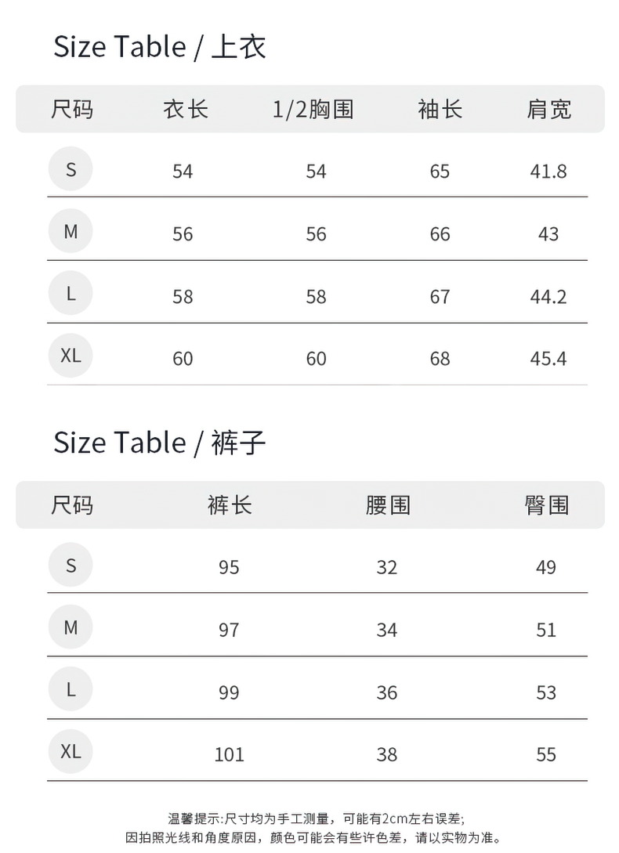Select the XL size badge in 裤子 table
The image size is (619, 853).
click(x=71, y=752)
